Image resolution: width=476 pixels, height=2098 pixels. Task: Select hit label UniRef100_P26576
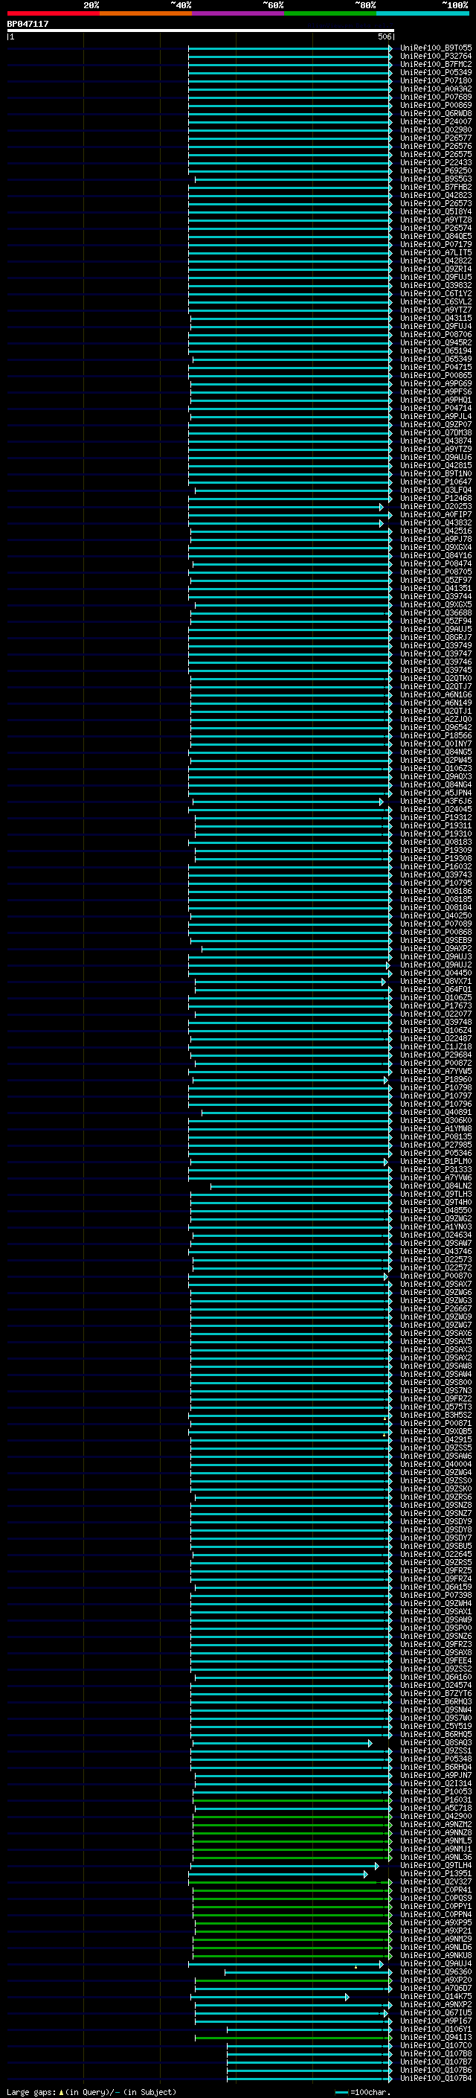(x=436, y=146)
